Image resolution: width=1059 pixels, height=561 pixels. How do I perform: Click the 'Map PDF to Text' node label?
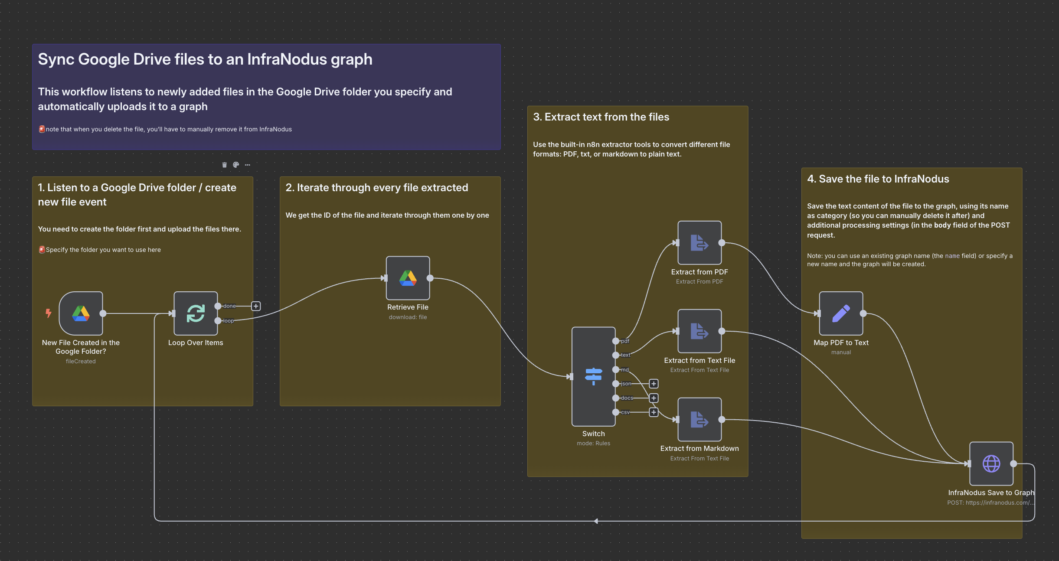point(841,342)
